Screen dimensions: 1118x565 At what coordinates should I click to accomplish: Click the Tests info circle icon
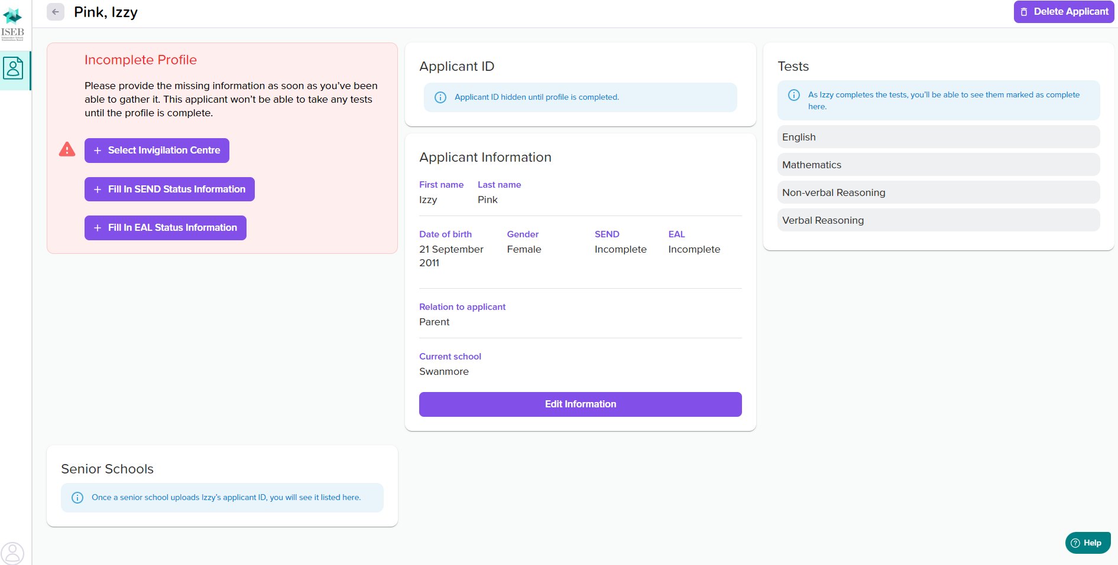[794, 95]
